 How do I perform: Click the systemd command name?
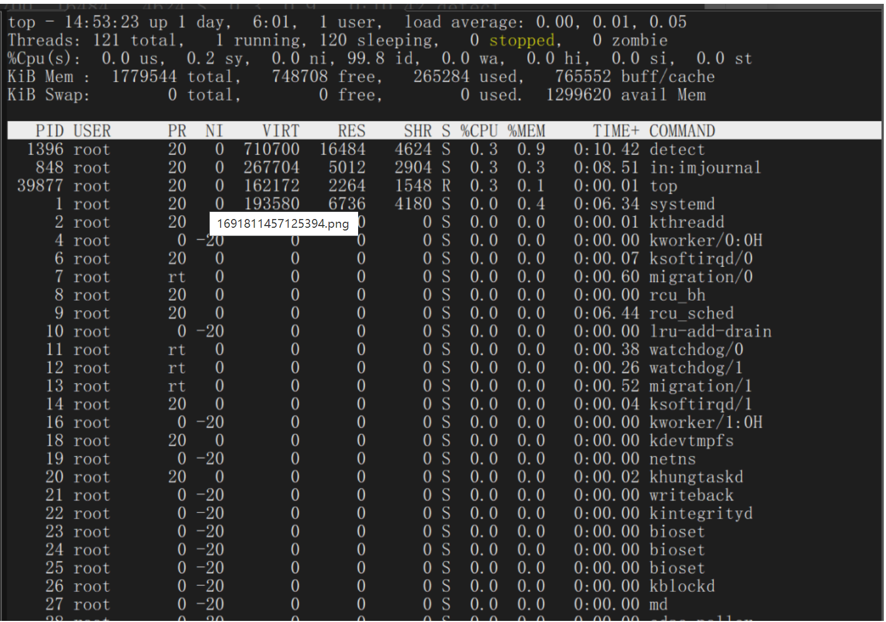point(682,204)
